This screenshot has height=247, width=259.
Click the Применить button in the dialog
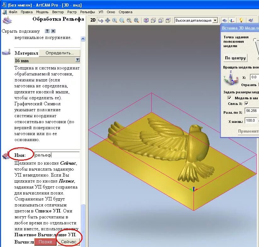click(x=248, y=131)
